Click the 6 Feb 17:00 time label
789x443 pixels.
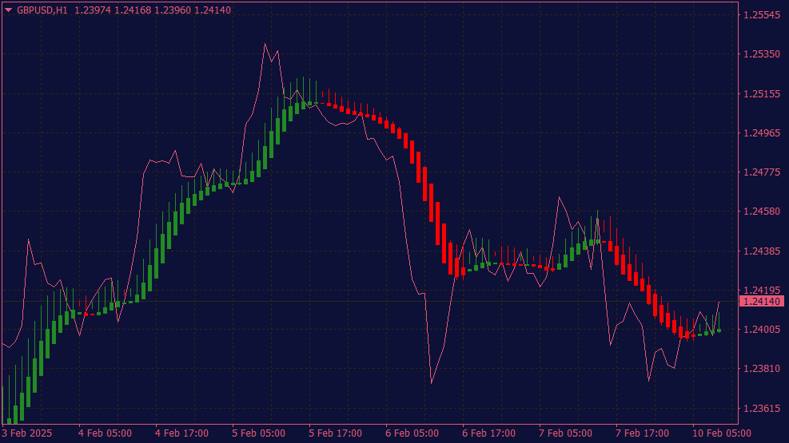pyautogui.click(x=488, y=433)
